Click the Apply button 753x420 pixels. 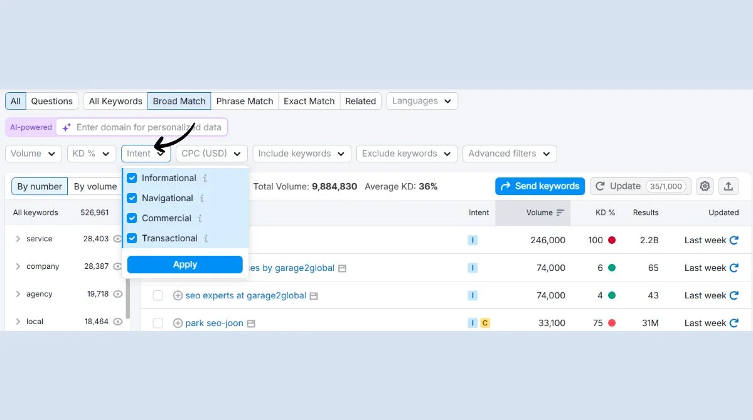coord(185,265)
